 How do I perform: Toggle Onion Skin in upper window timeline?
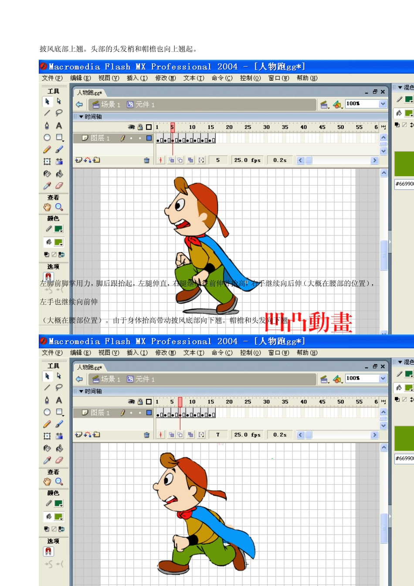171,160
